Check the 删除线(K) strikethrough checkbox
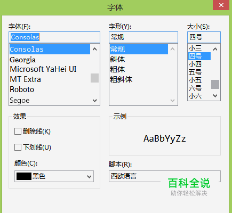 pos(18,132)
